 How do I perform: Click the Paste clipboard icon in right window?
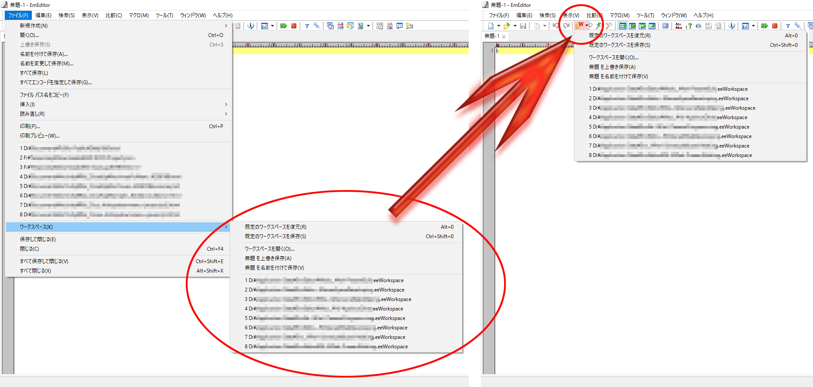point(537,26)
